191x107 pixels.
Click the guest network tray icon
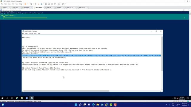[175, 98]
